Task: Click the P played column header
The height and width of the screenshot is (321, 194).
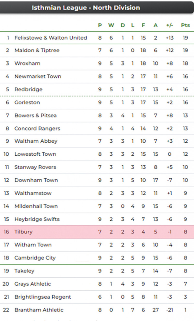Action: [x=100, y=25]
